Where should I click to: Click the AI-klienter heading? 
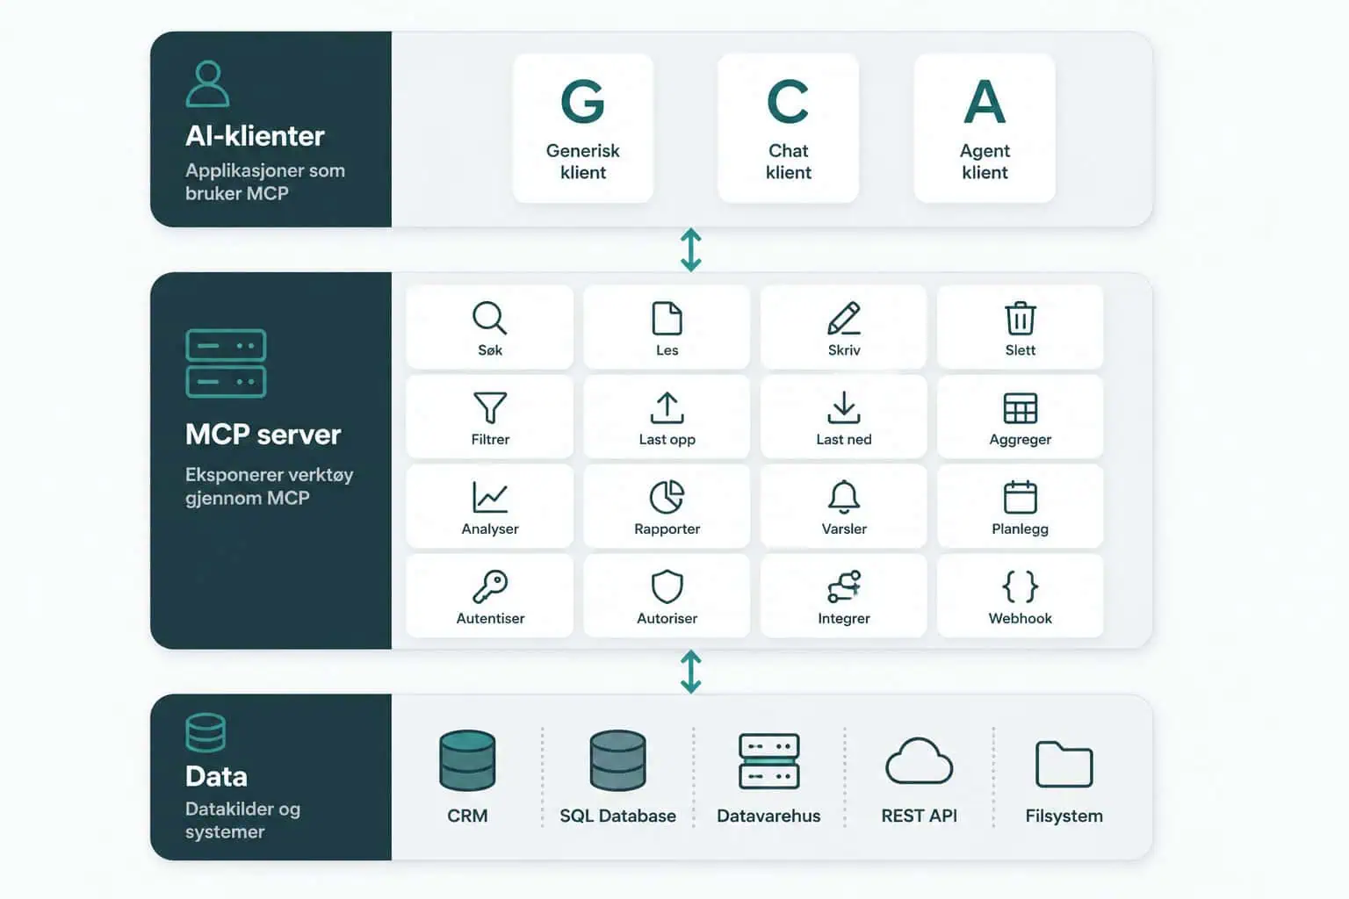(255, 136)
